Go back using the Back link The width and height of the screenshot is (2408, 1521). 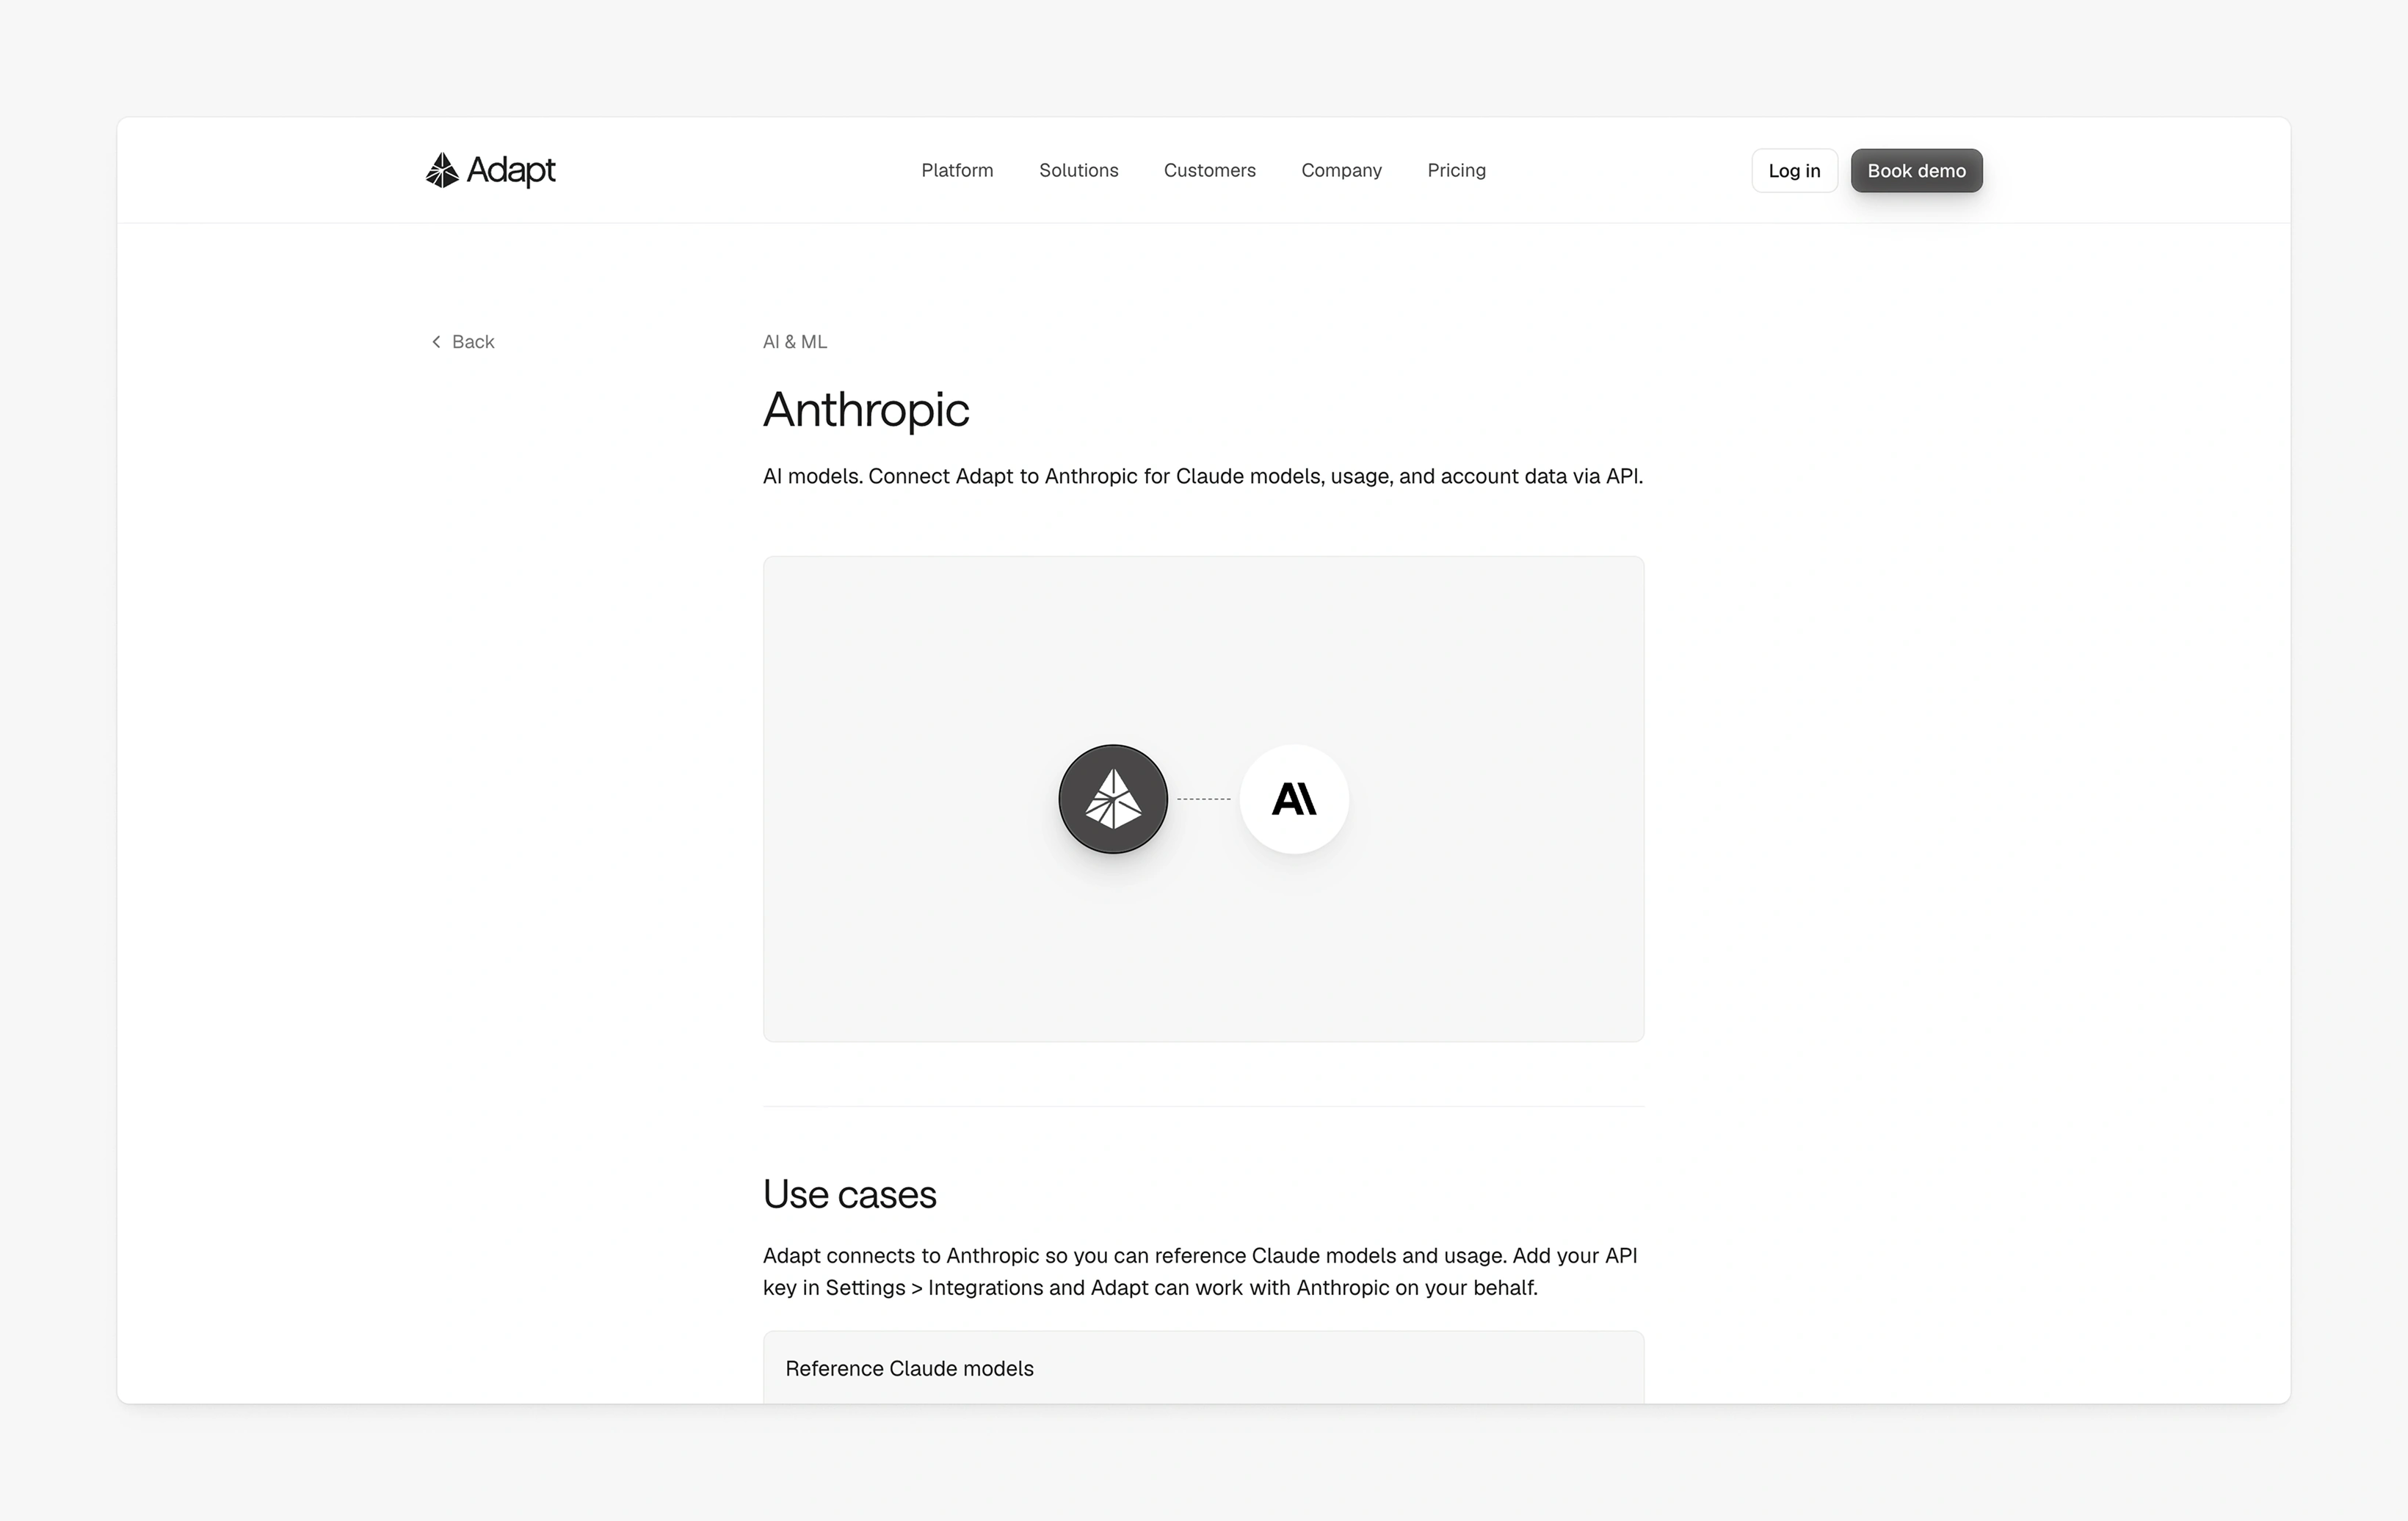[462, 342]
